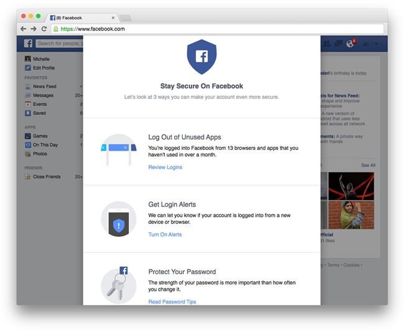
Task: Click the Review Logins link
Action: coord(165,167)
